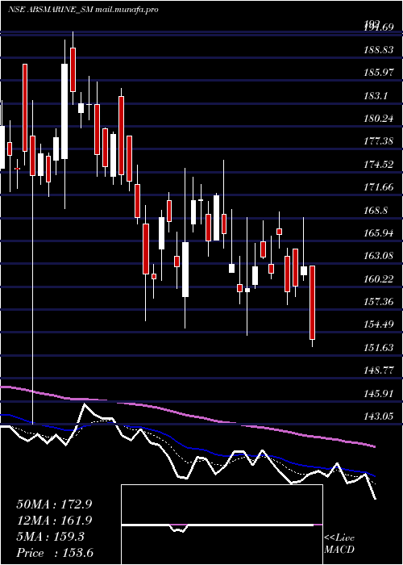The height and width of the screenshot is (565, 403).
Task: Click the Price : 153.6 readout
Action: point(55,553)
